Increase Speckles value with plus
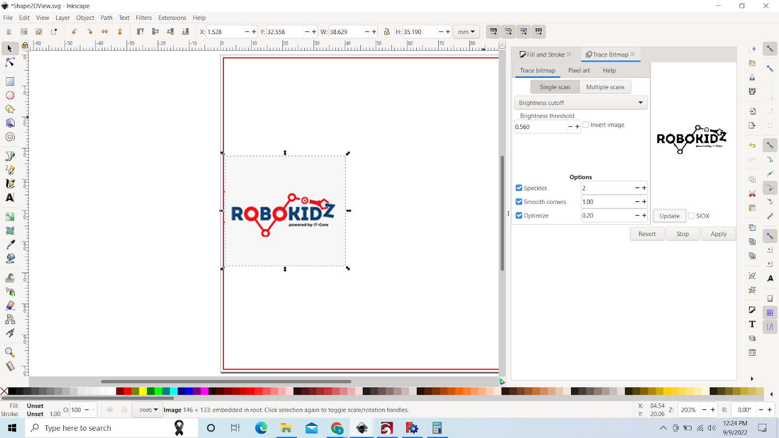 tap(644, 188)
